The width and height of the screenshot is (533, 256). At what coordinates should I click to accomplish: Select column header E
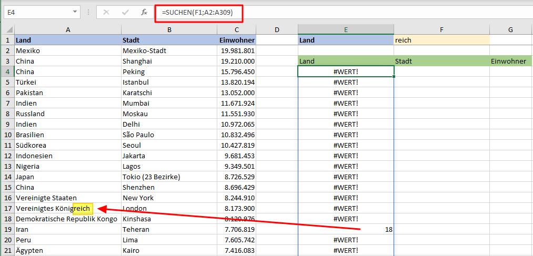(346, 30)
